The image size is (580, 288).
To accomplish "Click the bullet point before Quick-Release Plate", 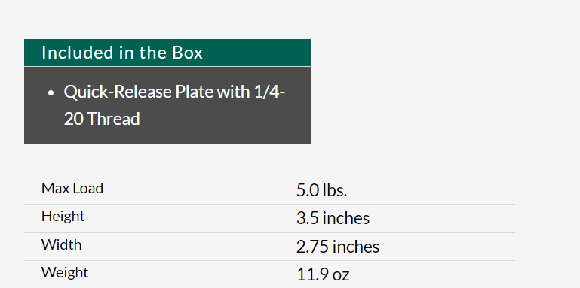I will 51,92.
